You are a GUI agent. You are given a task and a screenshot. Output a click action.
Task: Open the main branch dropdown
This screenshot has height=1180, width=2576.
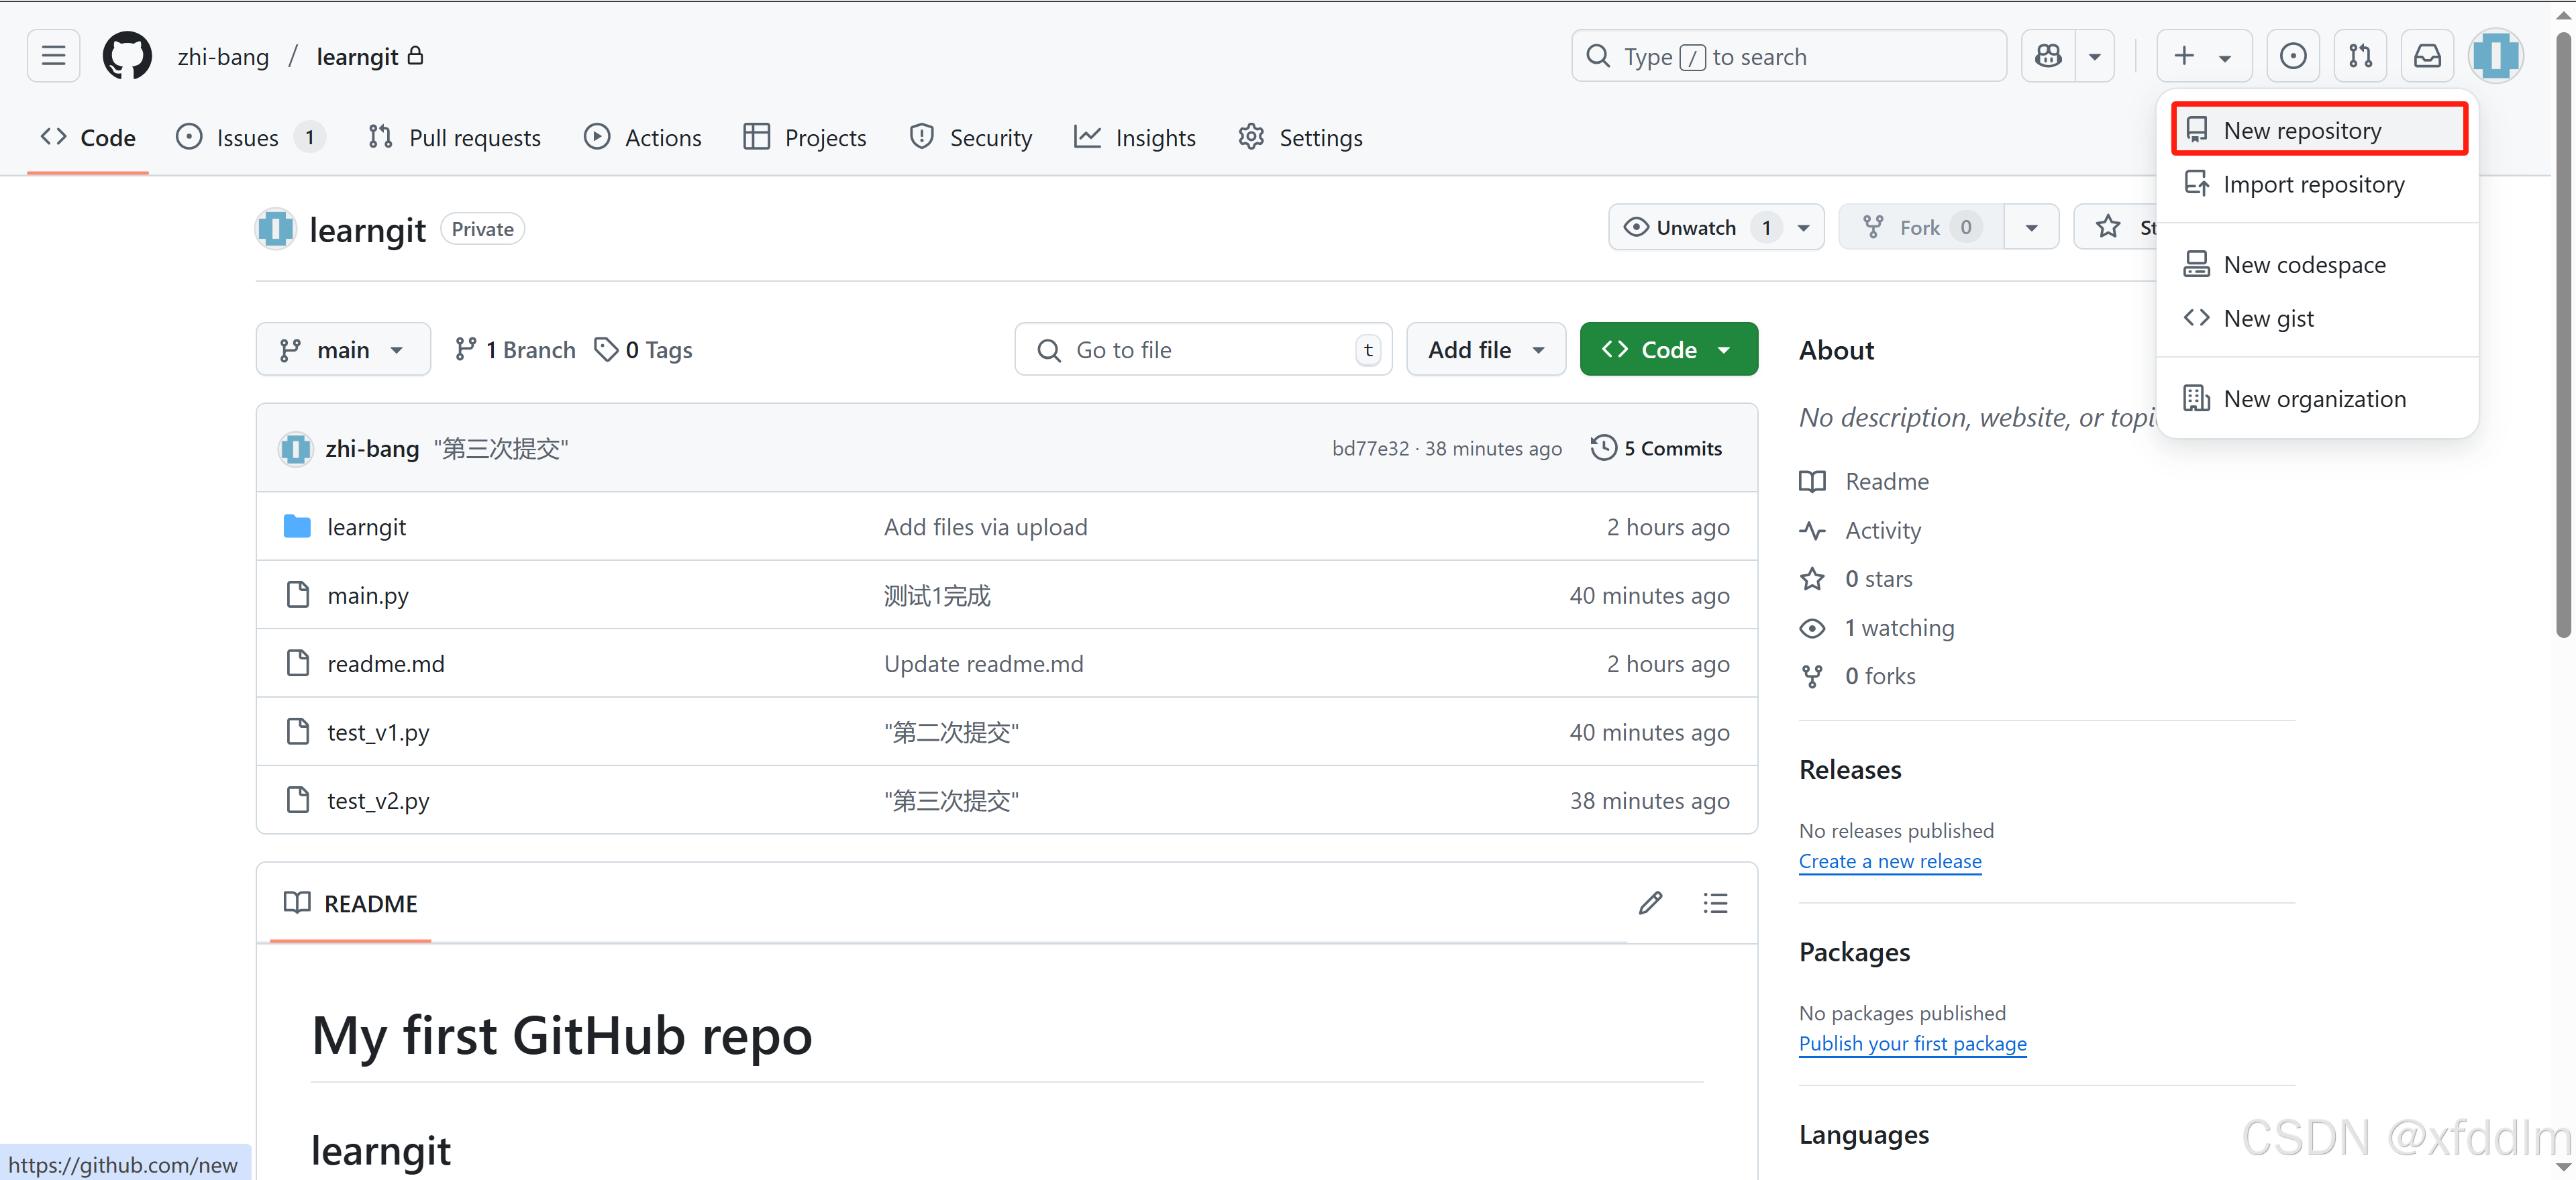343,349
